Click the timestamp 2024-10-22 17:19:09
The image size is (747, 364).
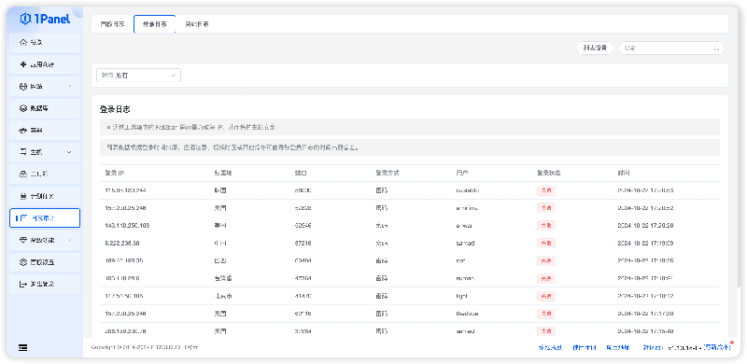coord(645,243)
